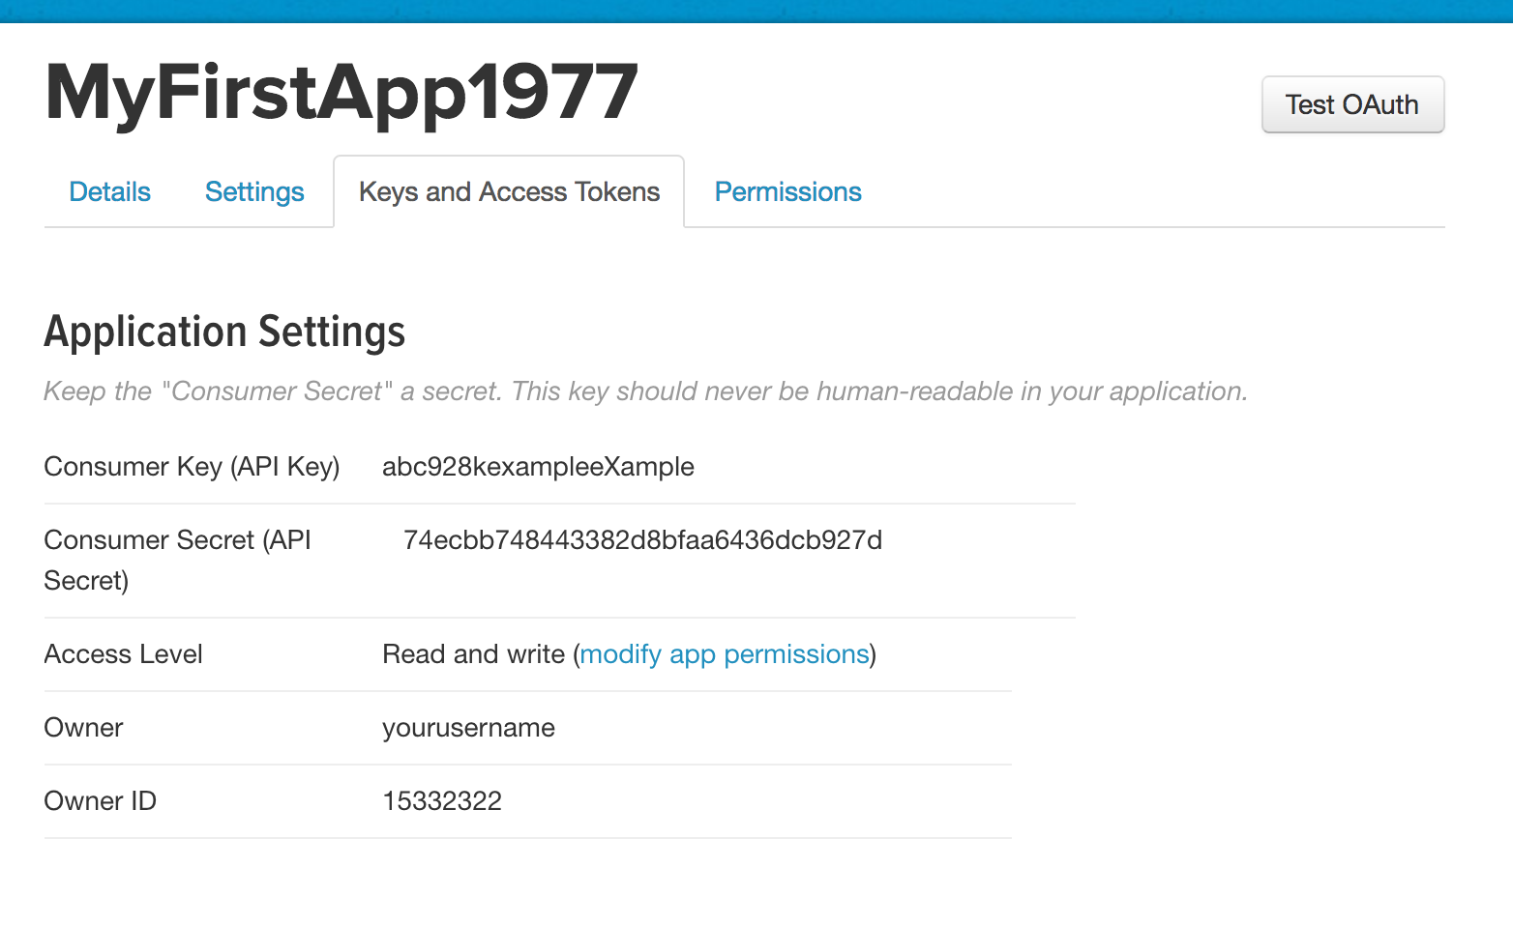Select the Keys and Access Tokens tab
1513x926 pixels.
[509, 191]
